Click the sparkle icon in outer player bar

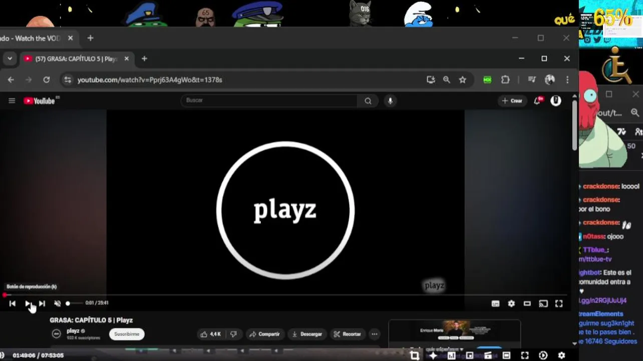pyautogui.click(x=433, y=355)
